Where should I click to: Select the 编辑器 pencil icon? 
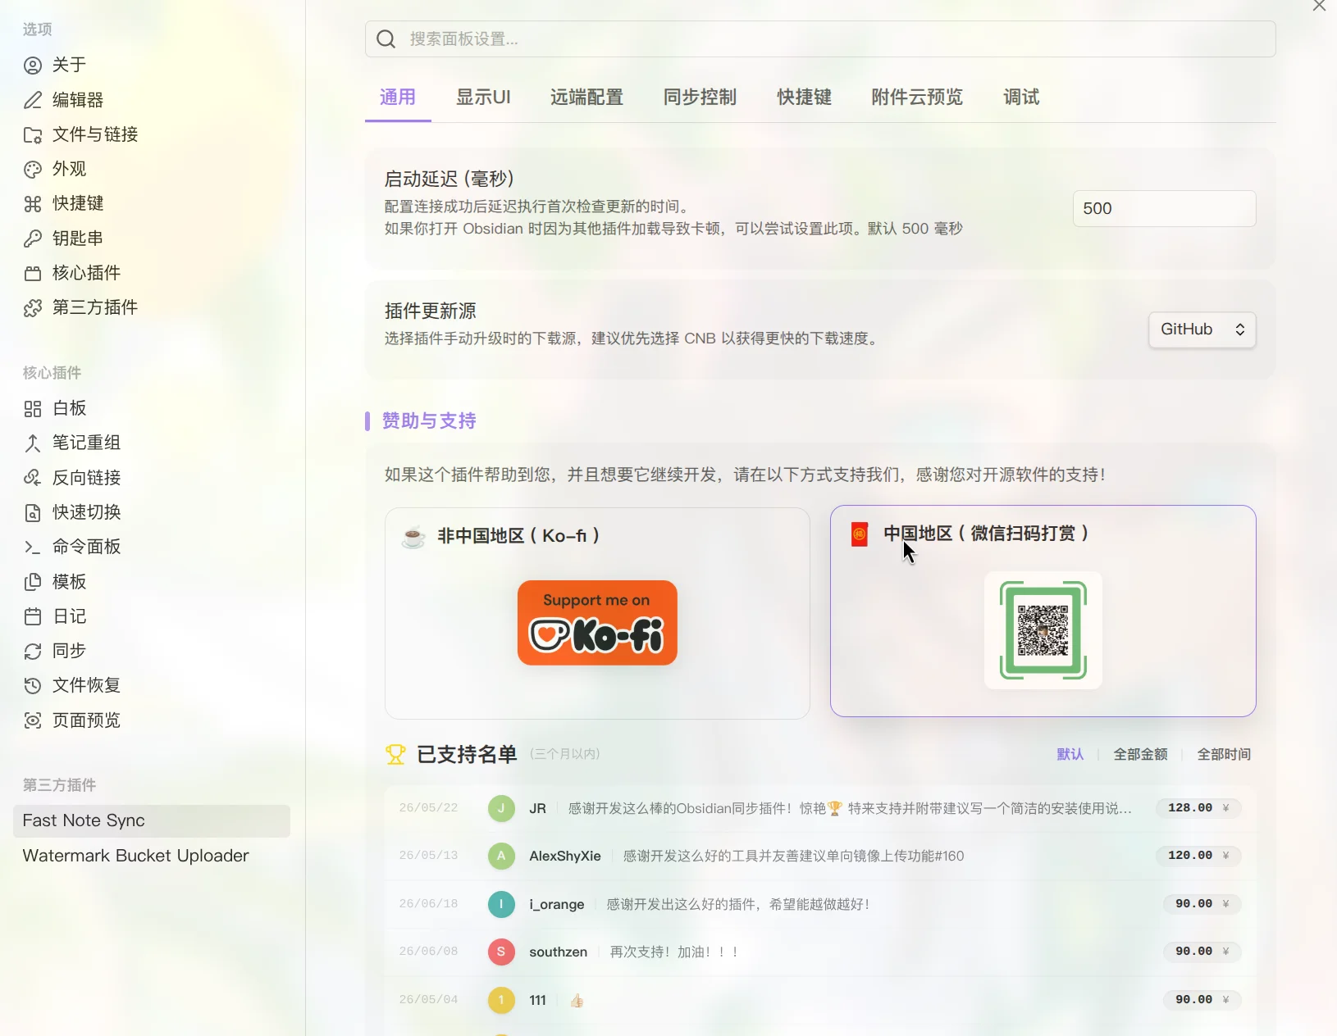[x=33, y=100]
